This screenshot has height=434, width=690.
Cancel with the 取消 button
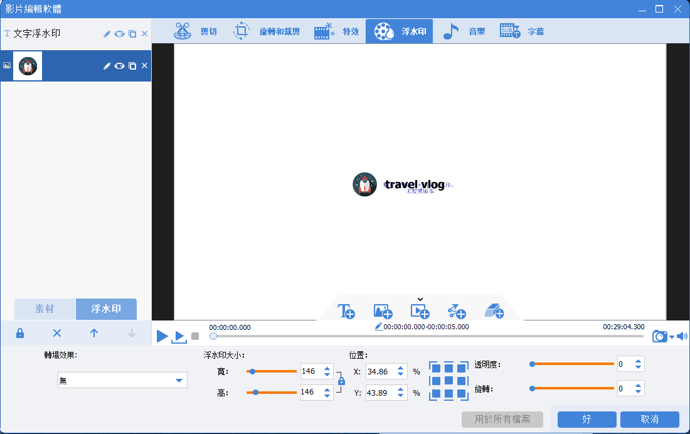pos(649,420)
